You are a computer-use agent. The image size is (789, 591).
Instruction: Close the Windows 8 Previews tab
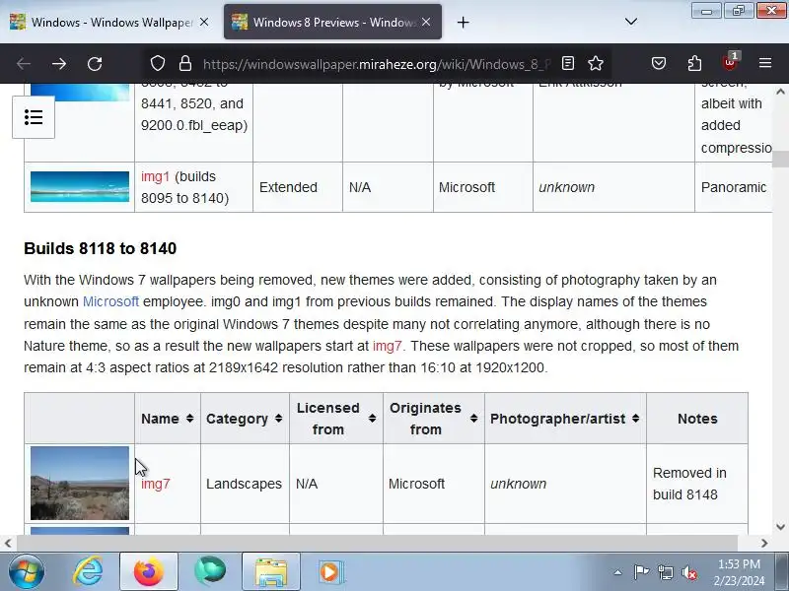click(x=426, y=22)
